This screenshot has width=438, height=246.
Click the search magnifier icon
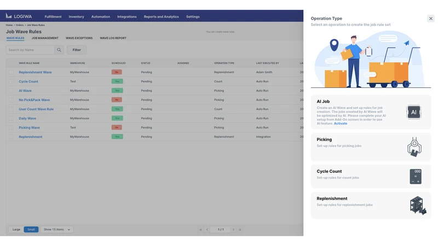59,50
